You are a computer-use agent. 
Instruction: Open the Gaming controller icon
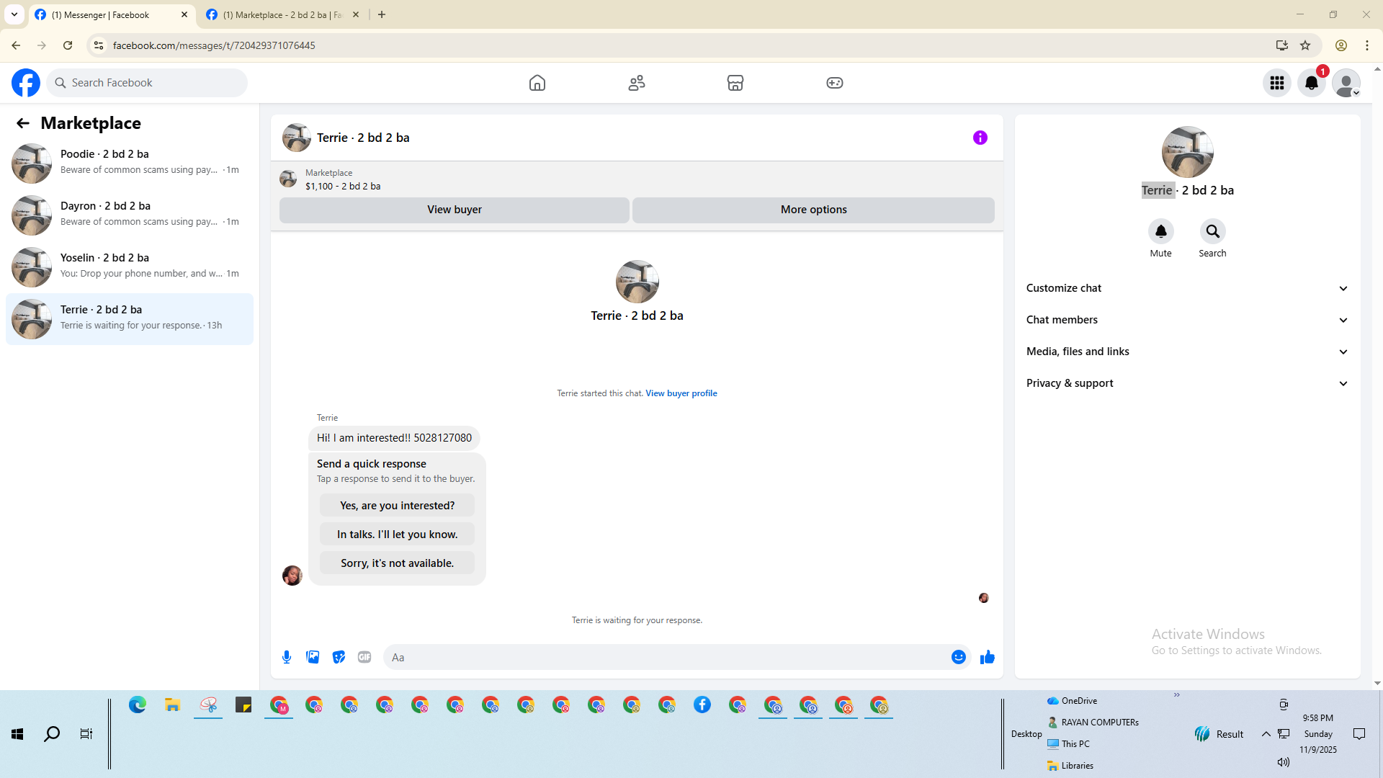pyautogui.click(x=835, y=83)
